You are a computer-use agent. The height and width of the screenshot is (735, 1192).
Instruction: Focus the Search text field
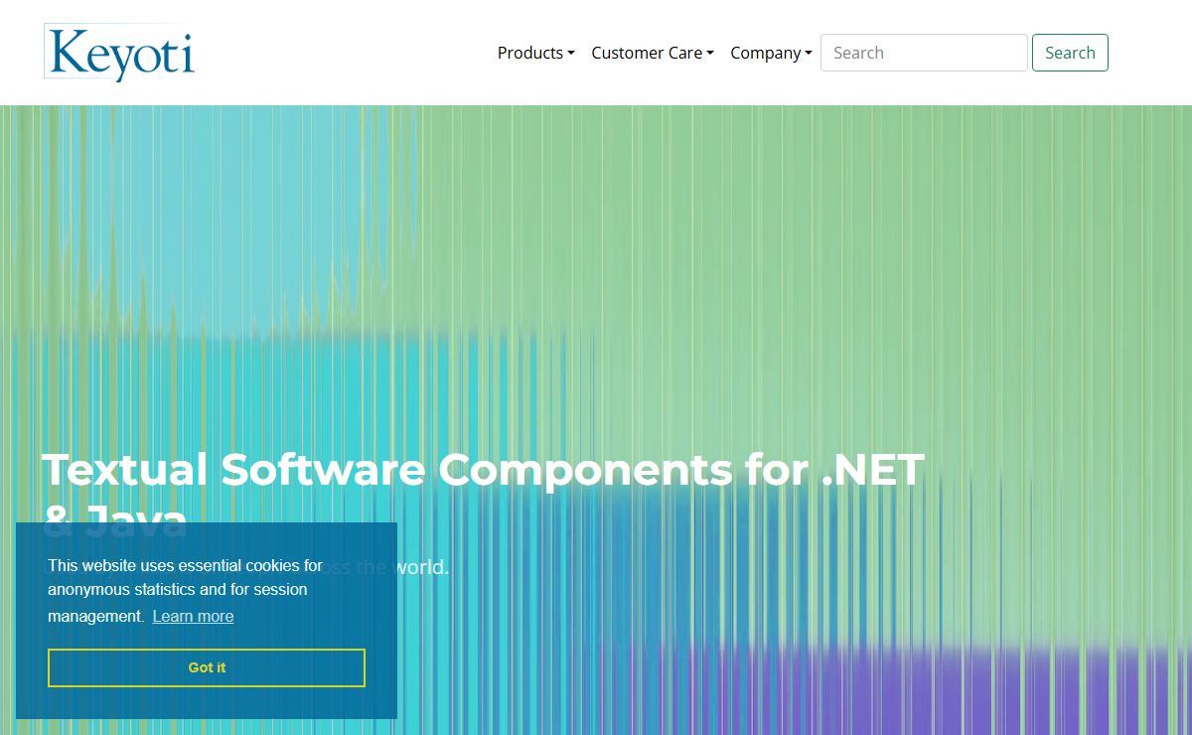(923, 53)
